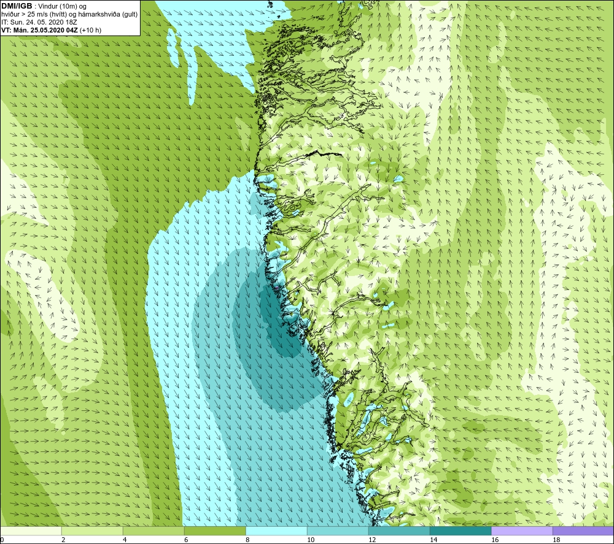Click the 10-12 m/s light teal legend swatch
This screenshot has width=614, height=544.
[x=338, y=531]
